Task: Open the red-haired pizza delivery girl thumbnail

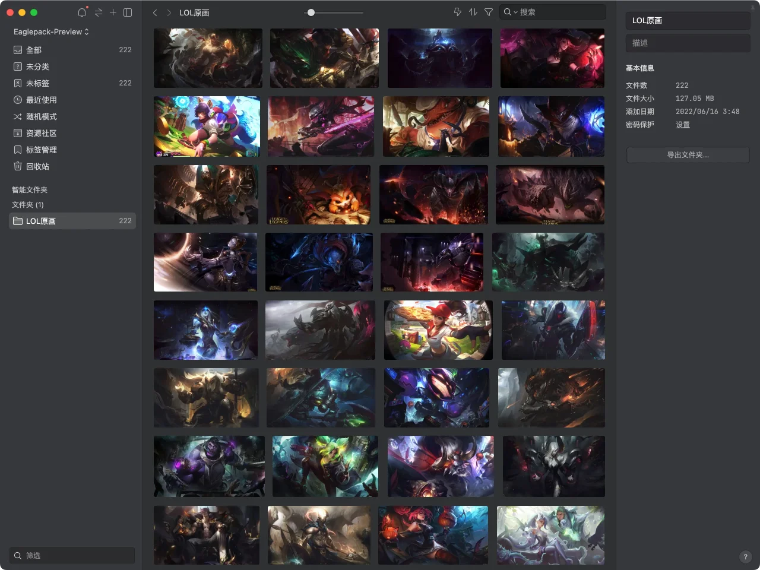Action: (438, 330)
